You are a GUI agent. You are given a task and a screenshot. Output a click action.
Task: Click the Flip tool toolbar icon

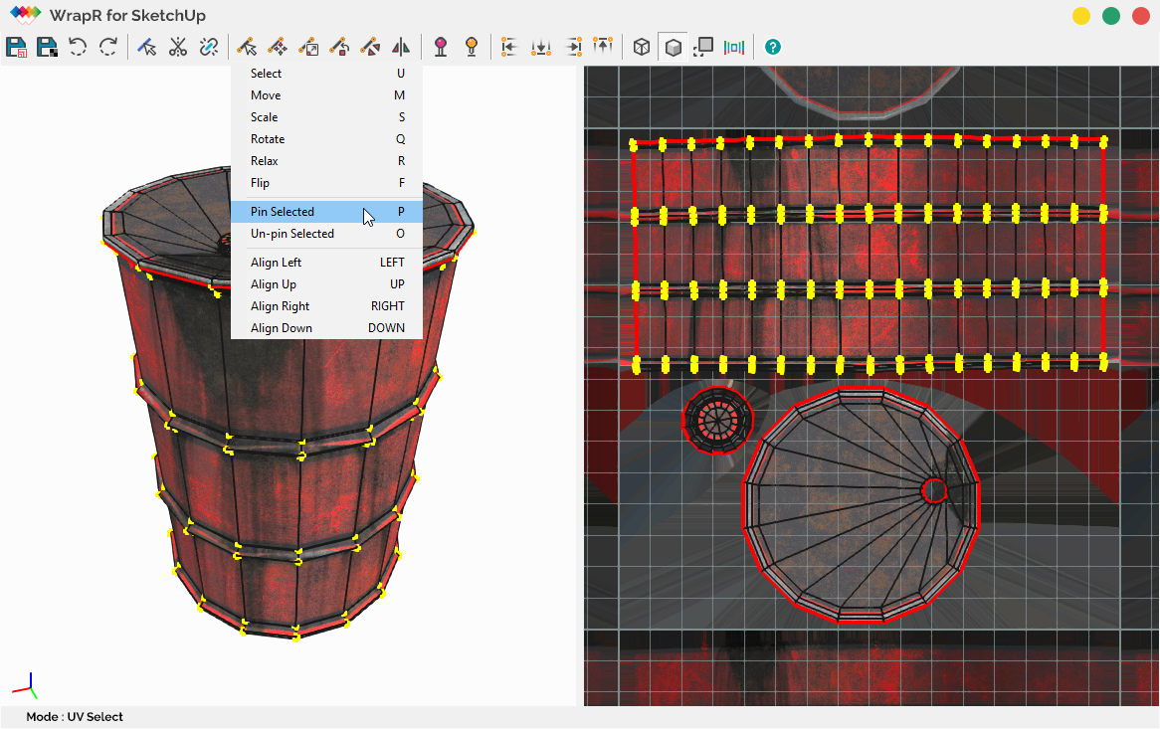click(x=400, y=46)
